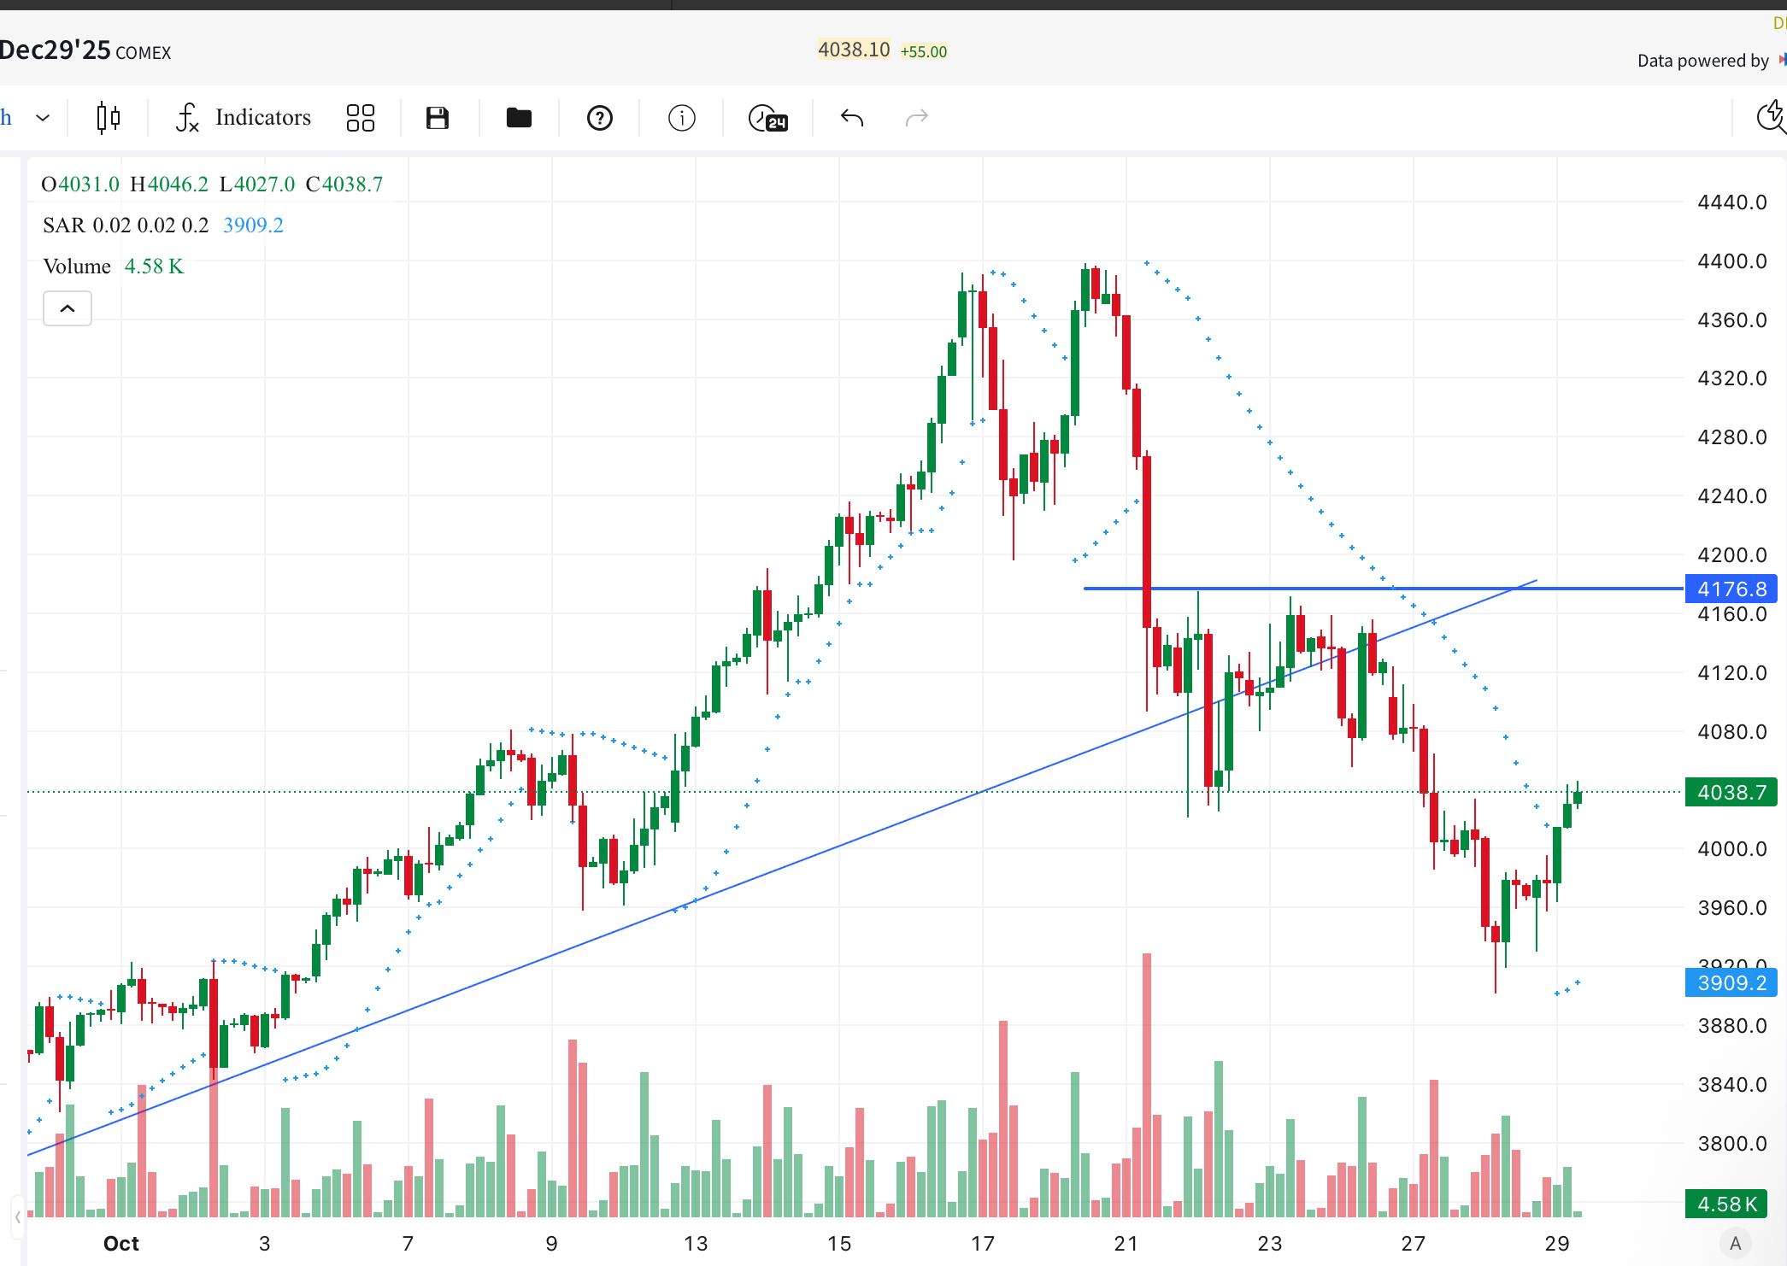Collapse the indicator legend with chevron
This screenshot has width=1787, height=1266.
[x=68, y=308]
